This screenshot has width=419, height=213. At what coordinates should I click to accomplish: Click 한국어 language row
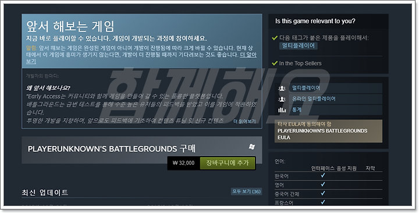tap(328, 176)
